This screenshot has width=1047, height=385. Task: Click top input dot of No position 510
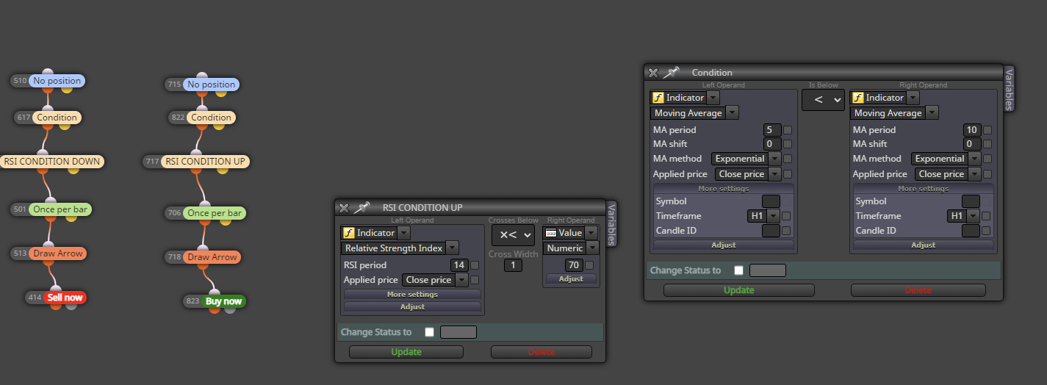coord(47,73)
